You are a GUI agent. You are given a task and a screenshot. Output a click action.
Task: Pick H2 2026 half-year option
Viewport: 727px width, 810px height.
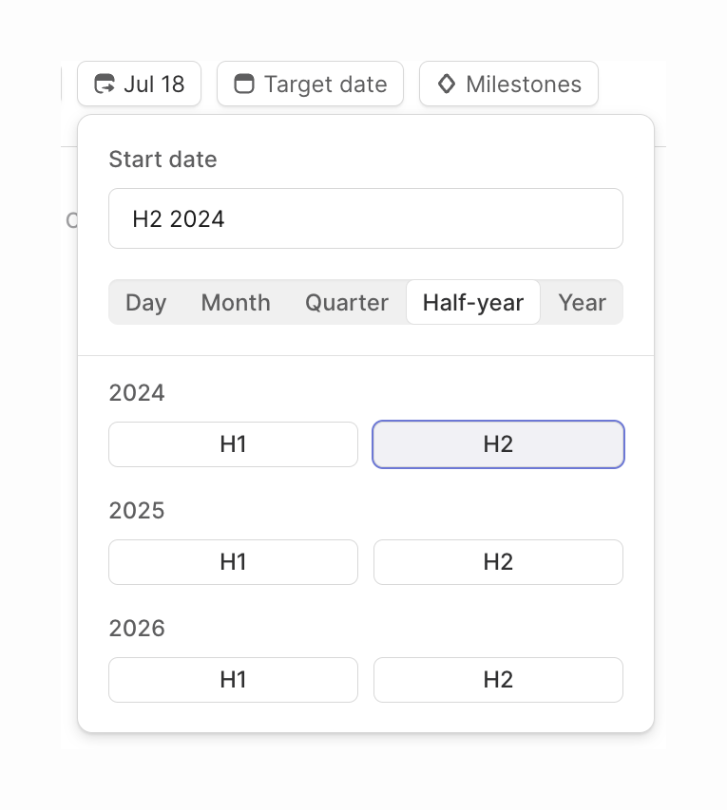(x=498, y=679)
